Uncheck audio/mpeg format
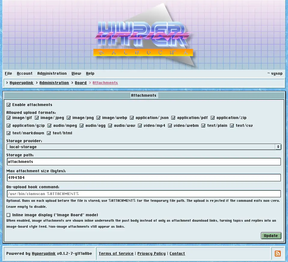The image size is (288, 262). tap(49, 126)
